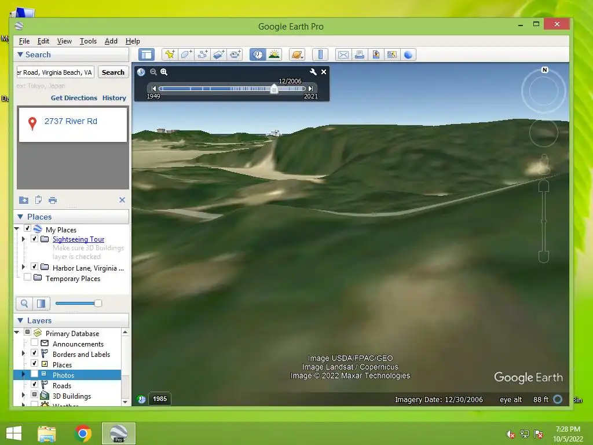Image resolution: width=593 pixels, height=445 pixels.
Task: Collapse the My Places tree node
Action: point(17,228)
